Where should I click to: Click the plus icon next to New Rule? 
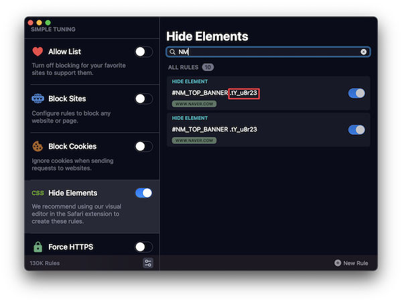coord(338,263)
